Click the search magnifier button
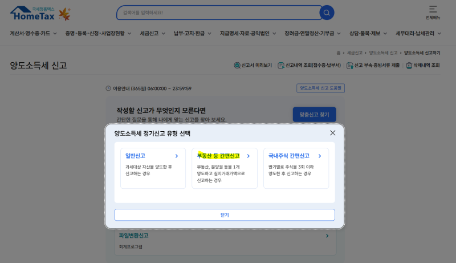Screen dimensions: 456x263 327,13
